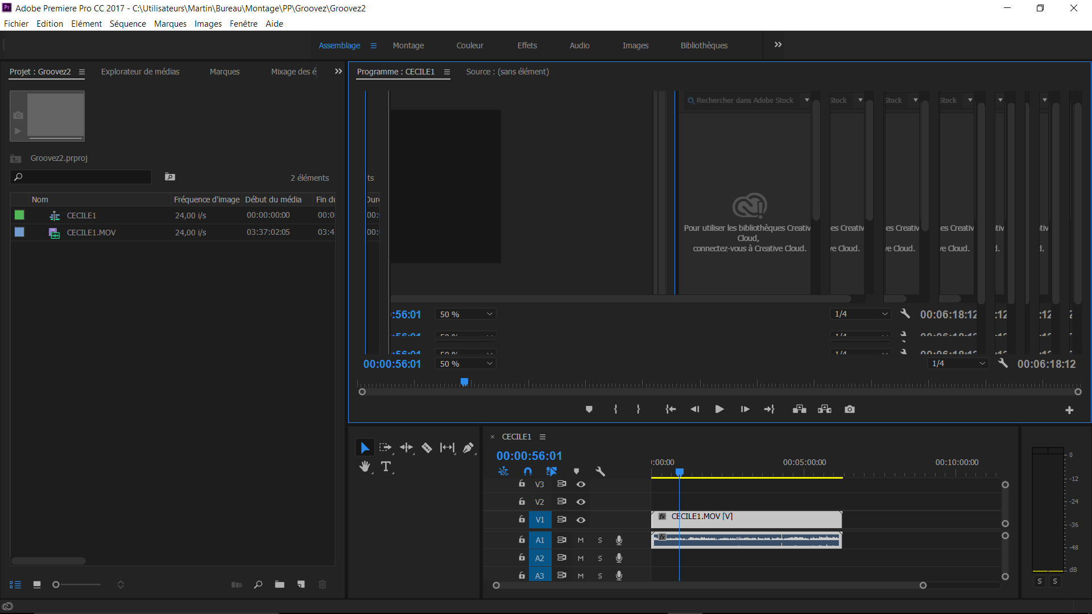
Task: Click Mark In button
Action: pos(615,409)
